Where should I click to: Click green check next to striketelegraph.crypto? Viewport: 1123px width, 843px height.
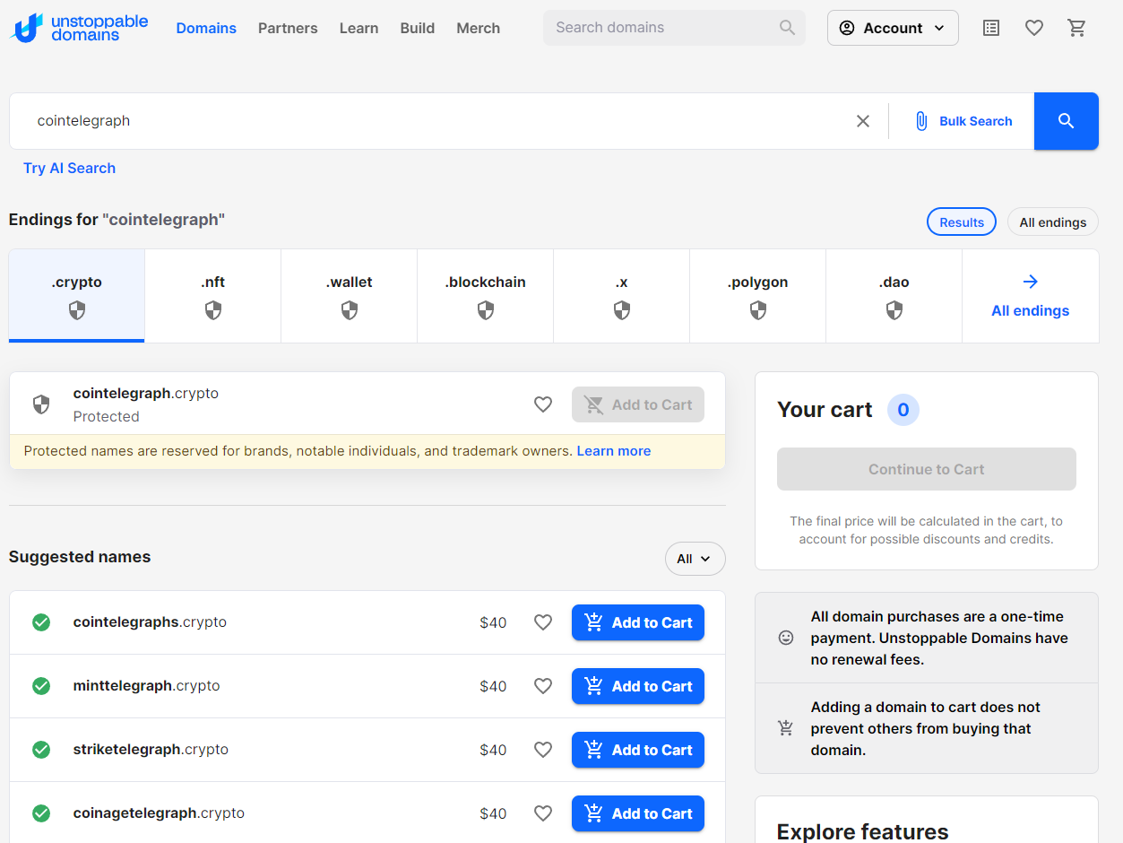(x=41, y=750)
